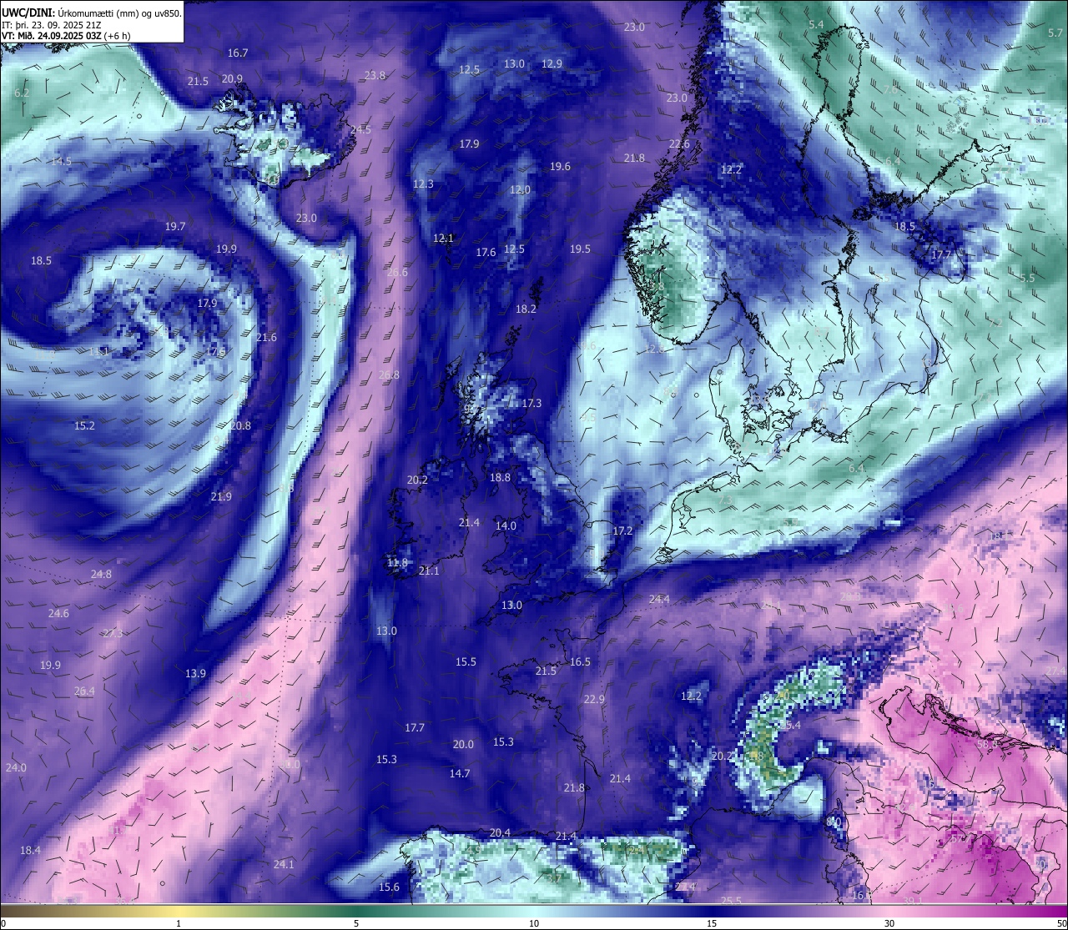
Task: Click the value 21.9 on the map
Action: pos(221,497)
